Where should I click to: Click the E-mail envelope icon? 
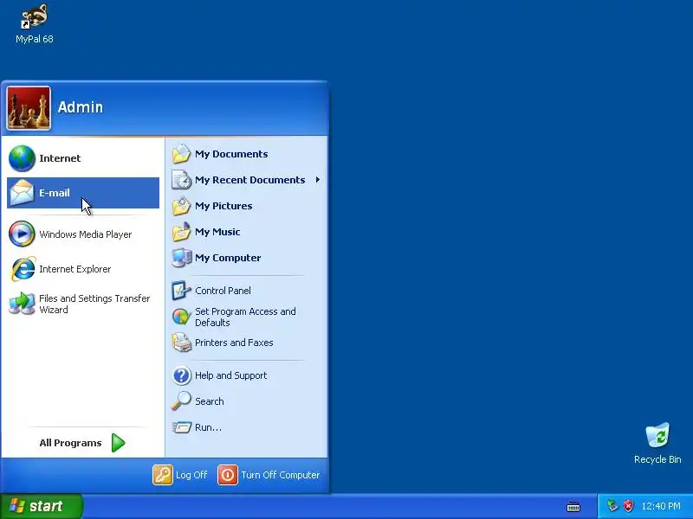22,193
